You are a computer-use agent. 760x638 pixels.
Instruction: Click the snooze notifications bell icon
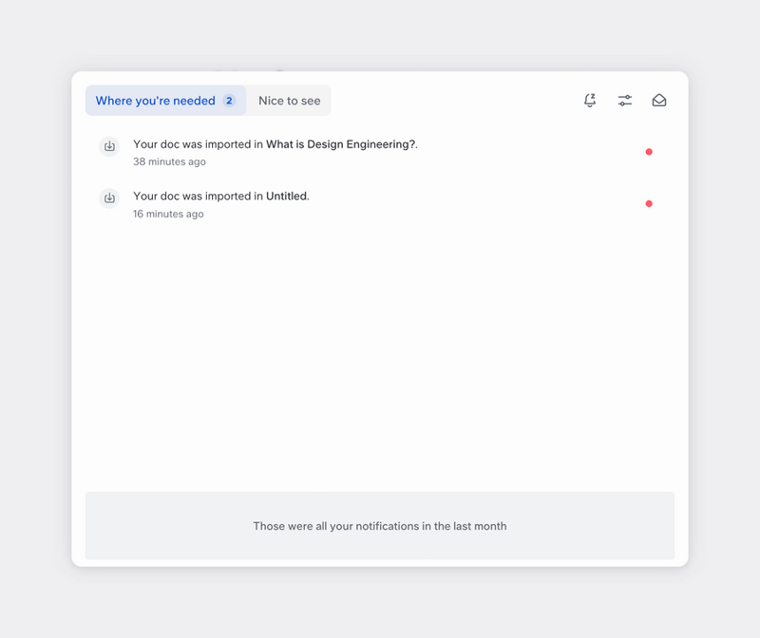click(x=590, y=100)
